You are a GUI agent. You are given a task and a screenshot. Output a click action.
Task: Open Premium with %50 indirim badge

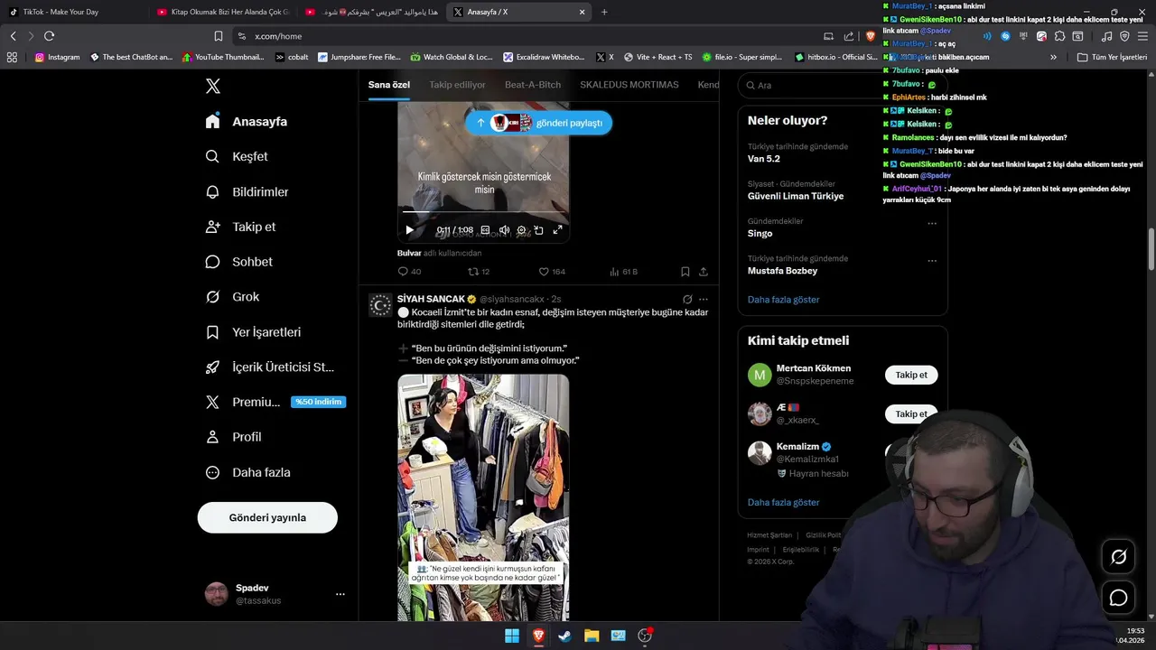coord(275,402)
